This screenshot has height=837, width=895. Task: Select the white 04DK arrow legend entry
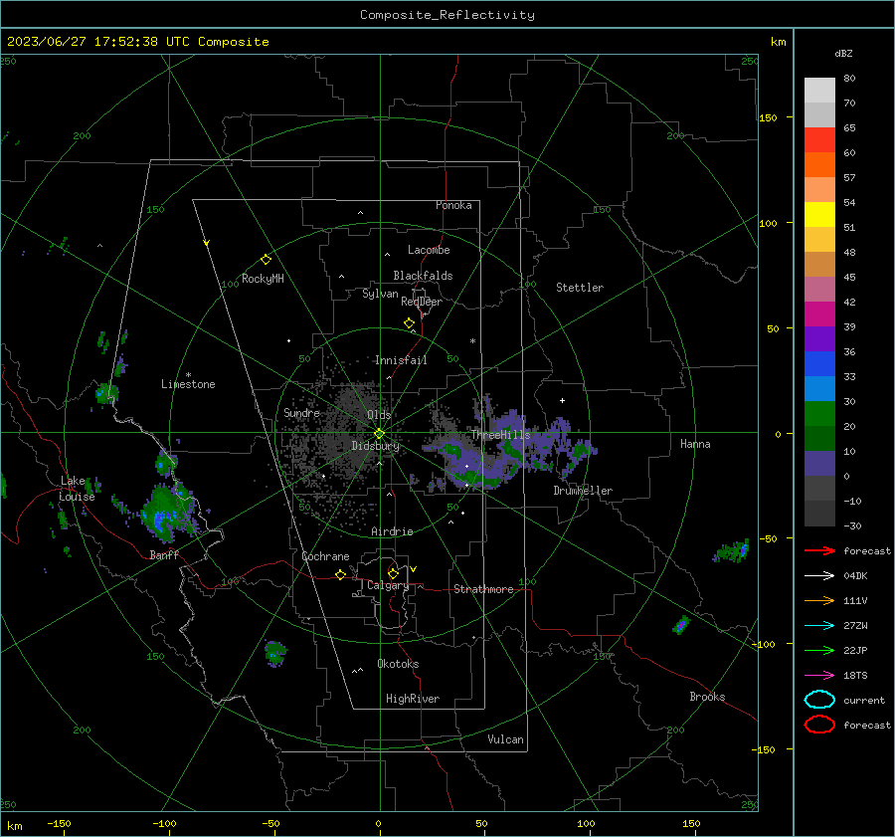click(819, 576)
